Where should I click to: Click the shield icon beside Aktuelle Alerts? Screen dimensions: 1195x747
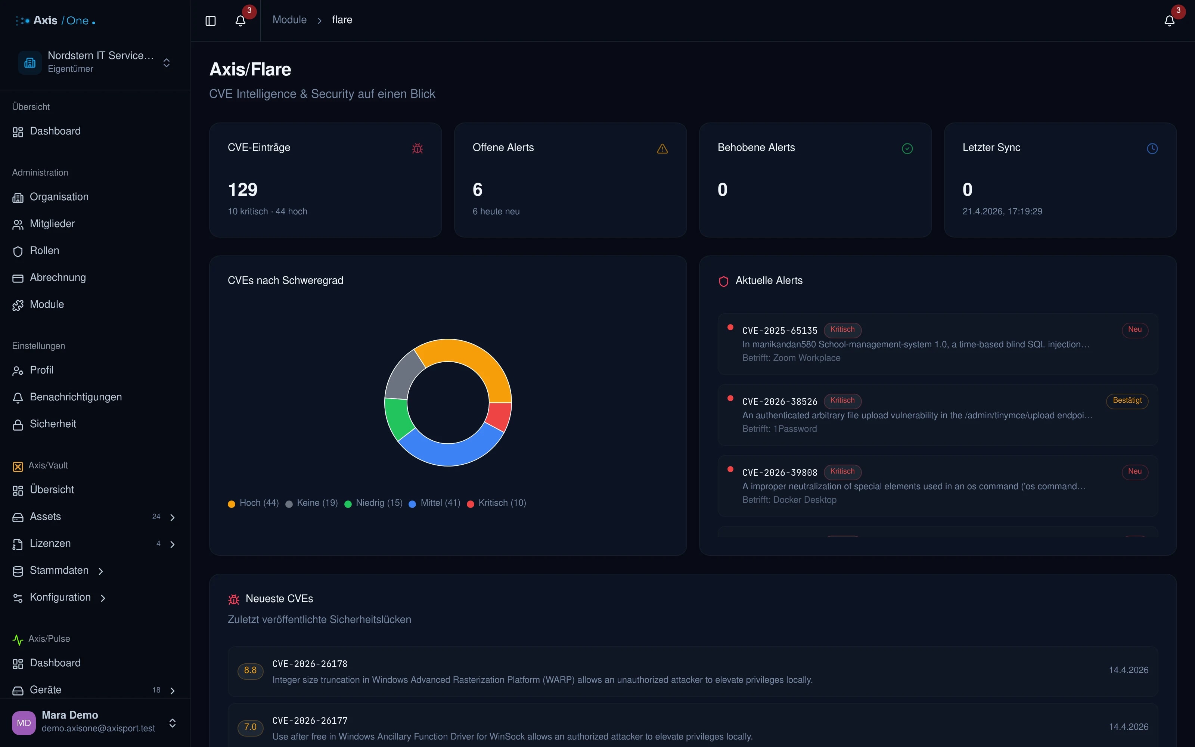click(x=723, y=281)
